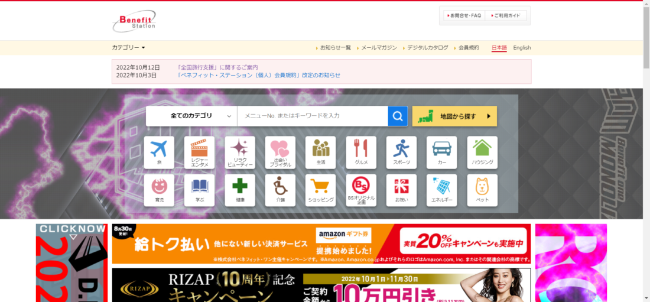Open the 「全国旅行支援」に関するご案内 link
This screenshot has width=650, height=302.
click(x=217, y=67)
